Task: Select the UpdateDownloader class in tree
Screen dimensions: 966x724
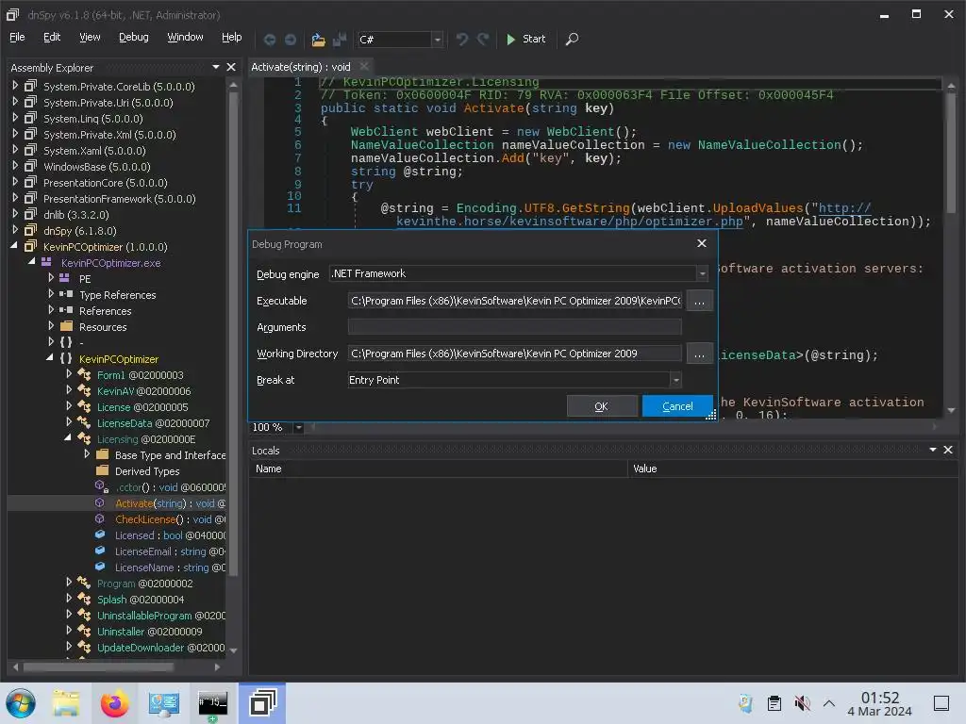Action: coord(160,647)
